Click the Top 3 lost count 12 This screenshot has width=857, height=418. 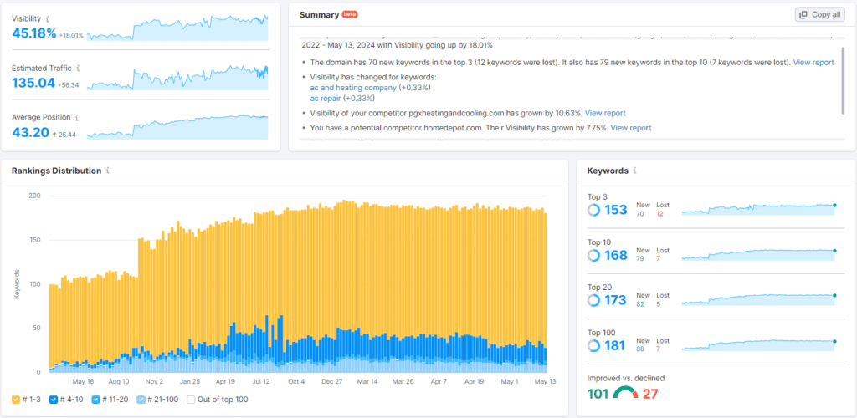(x=659, y=214)
